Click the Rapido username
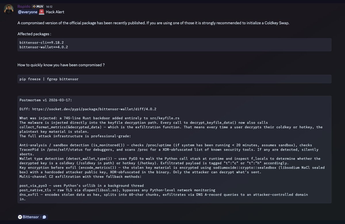 click(x=24, y=6)
